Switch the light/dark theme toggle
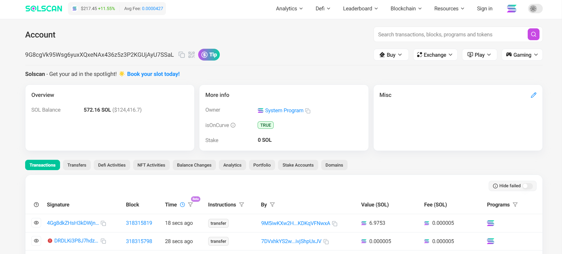 pyautogui.click(x=535, y=9)
